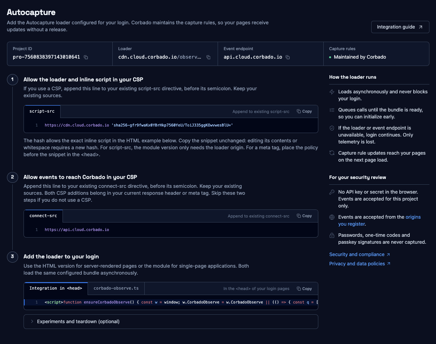
Task: Click the Add the loader to your login heading
Action: [x=61, y=257]
